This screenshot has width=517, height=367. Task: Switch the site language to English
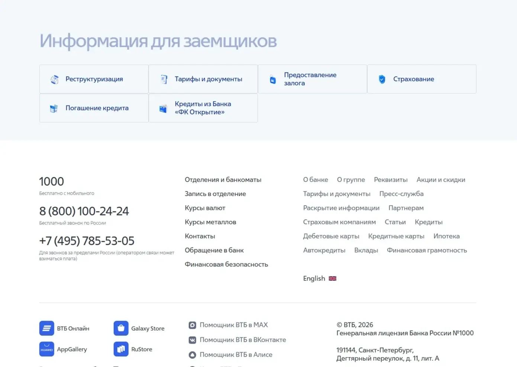(x=314, y=279)
